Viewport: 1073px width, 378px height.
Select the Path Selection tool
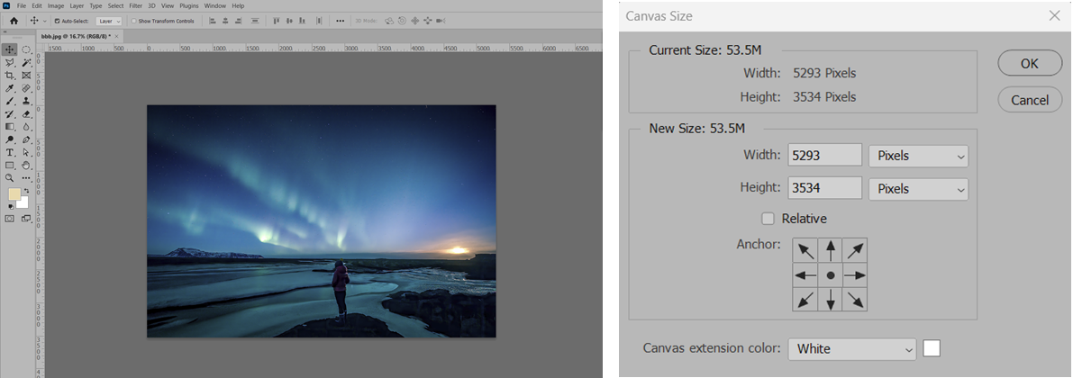point(26,152)
